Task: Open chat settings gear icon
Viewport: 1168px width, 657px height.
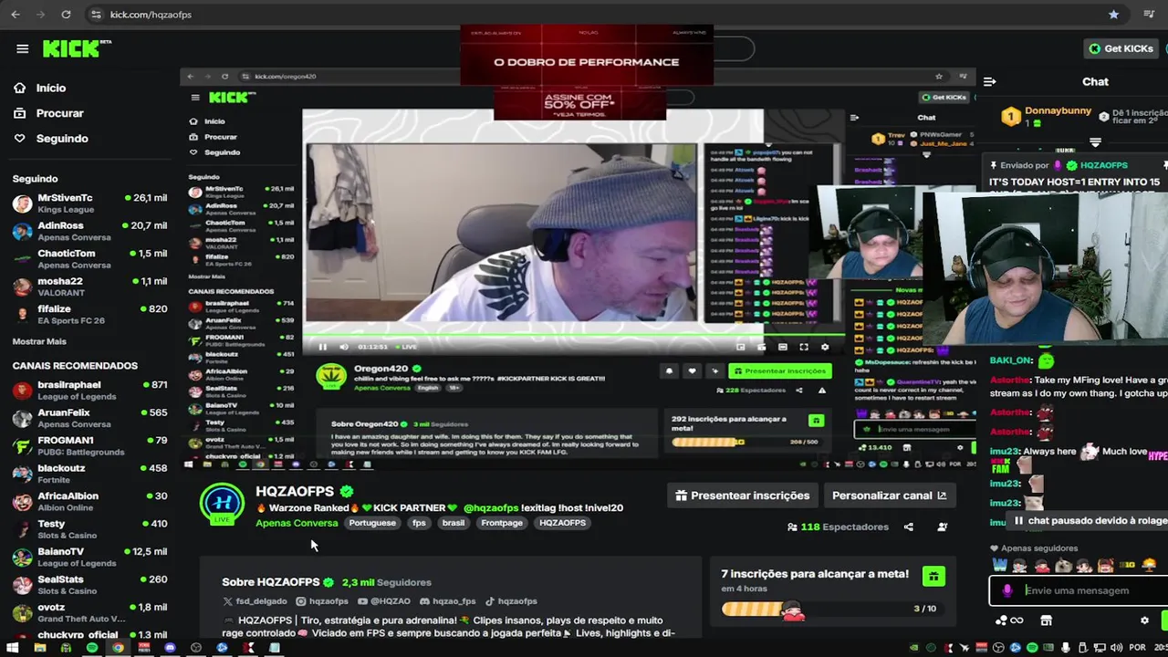Action: point(1144,620)
